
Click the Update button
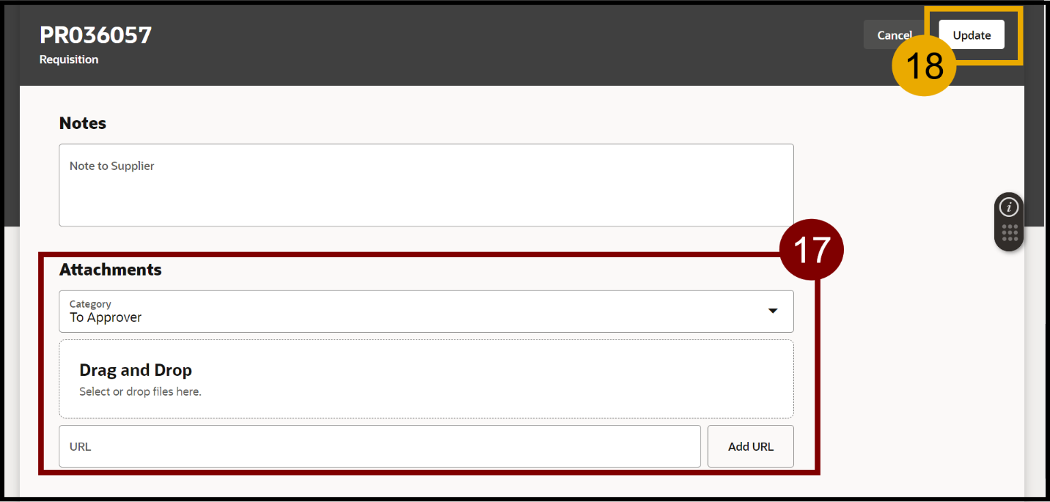click(971, 35)
